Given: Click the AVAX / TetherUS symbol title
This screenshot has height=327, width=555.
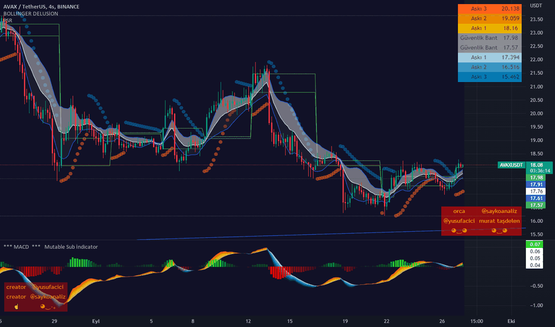Looking at the screenshot, I should [35, 6].
